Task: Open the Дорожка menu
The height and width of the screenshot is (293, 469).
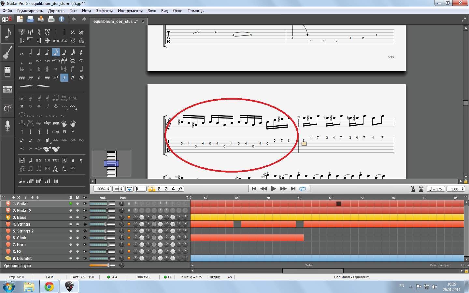Action: [x=56, y=11]
